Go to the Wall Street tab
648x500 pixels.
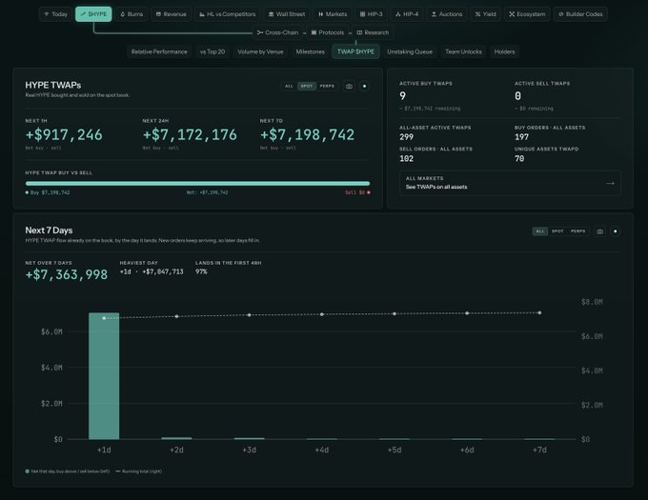(x=287, y=14)
